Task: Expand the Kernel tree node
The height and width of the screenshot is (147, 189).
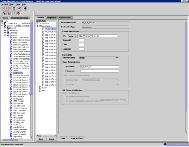Action: click(x=5, y=28)
